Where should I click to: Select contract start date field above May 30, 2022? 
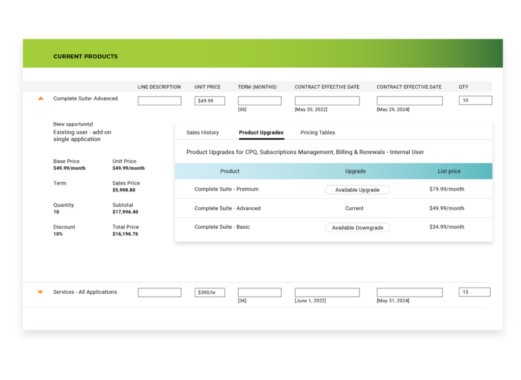[327, 100]
